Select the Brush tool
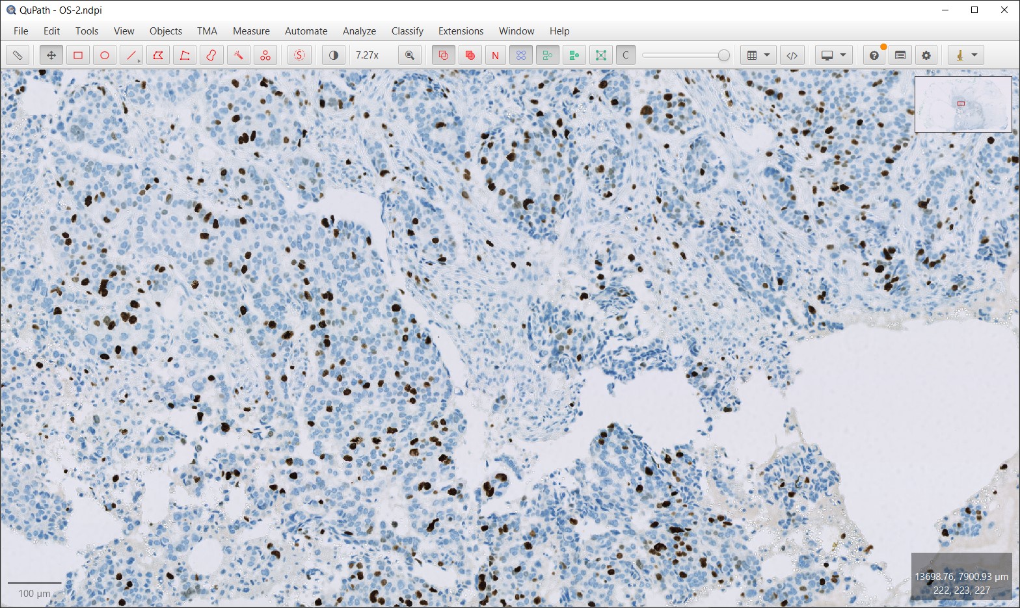 [211, 55]
